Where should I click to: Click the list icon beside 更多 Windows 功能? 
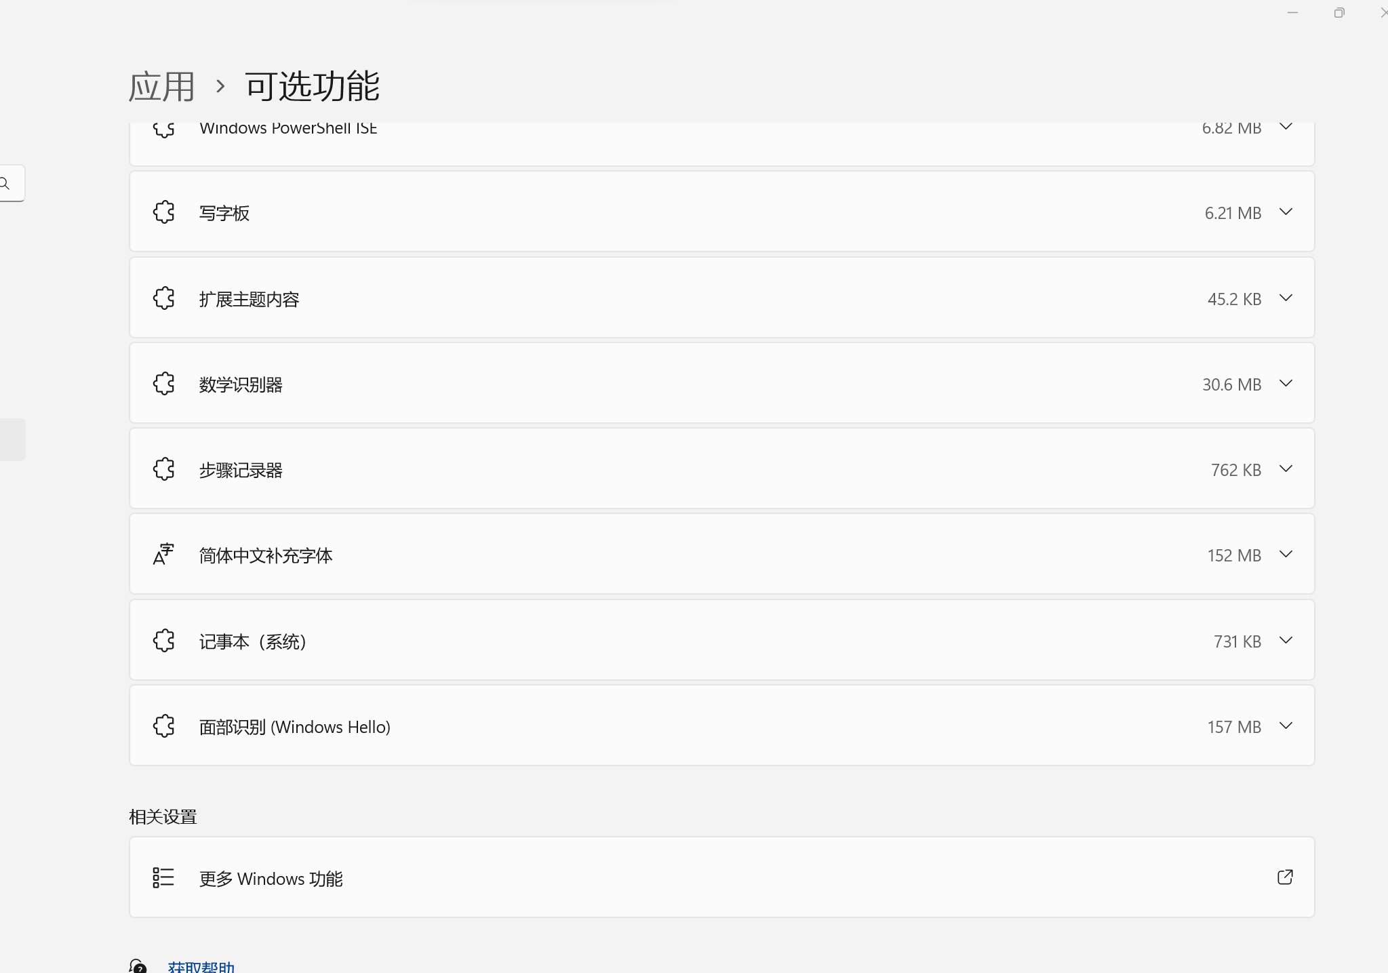[x=163, y=877]
